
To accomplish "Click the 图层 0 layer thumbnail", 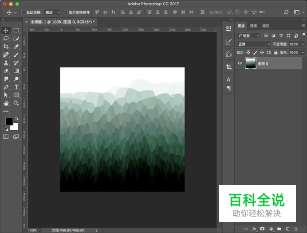I will click(251, 63).
